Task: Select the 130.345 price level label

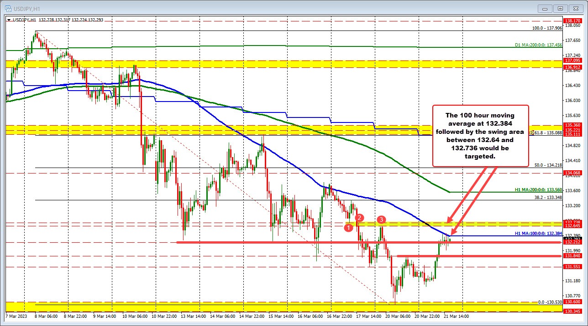Action: (x=572, y=311)
